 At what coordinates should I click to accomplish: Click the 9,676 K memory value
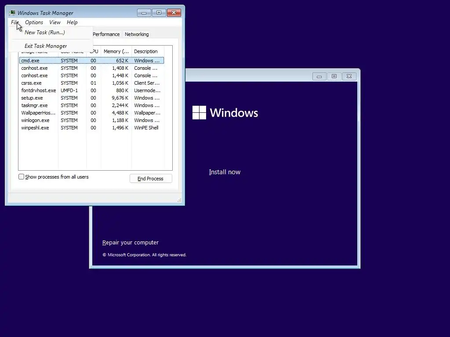(120, 98)
